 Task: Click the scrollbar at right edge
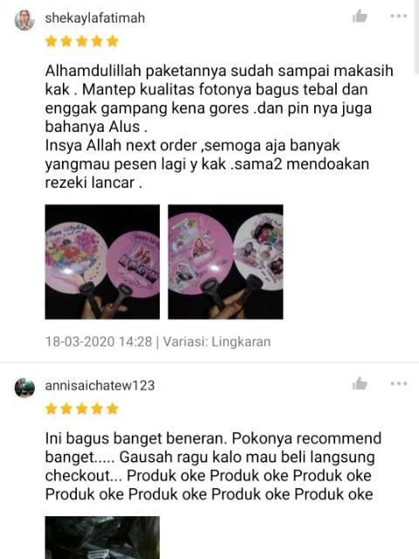pyautogui.click(x=417, y=37)
